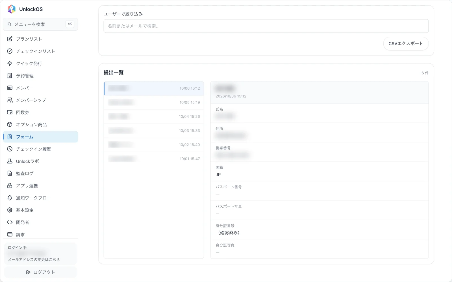This screenshot has height=282, width=452.
Task: Click the code brackets icon for 開発者
Action: pos(10,222)
